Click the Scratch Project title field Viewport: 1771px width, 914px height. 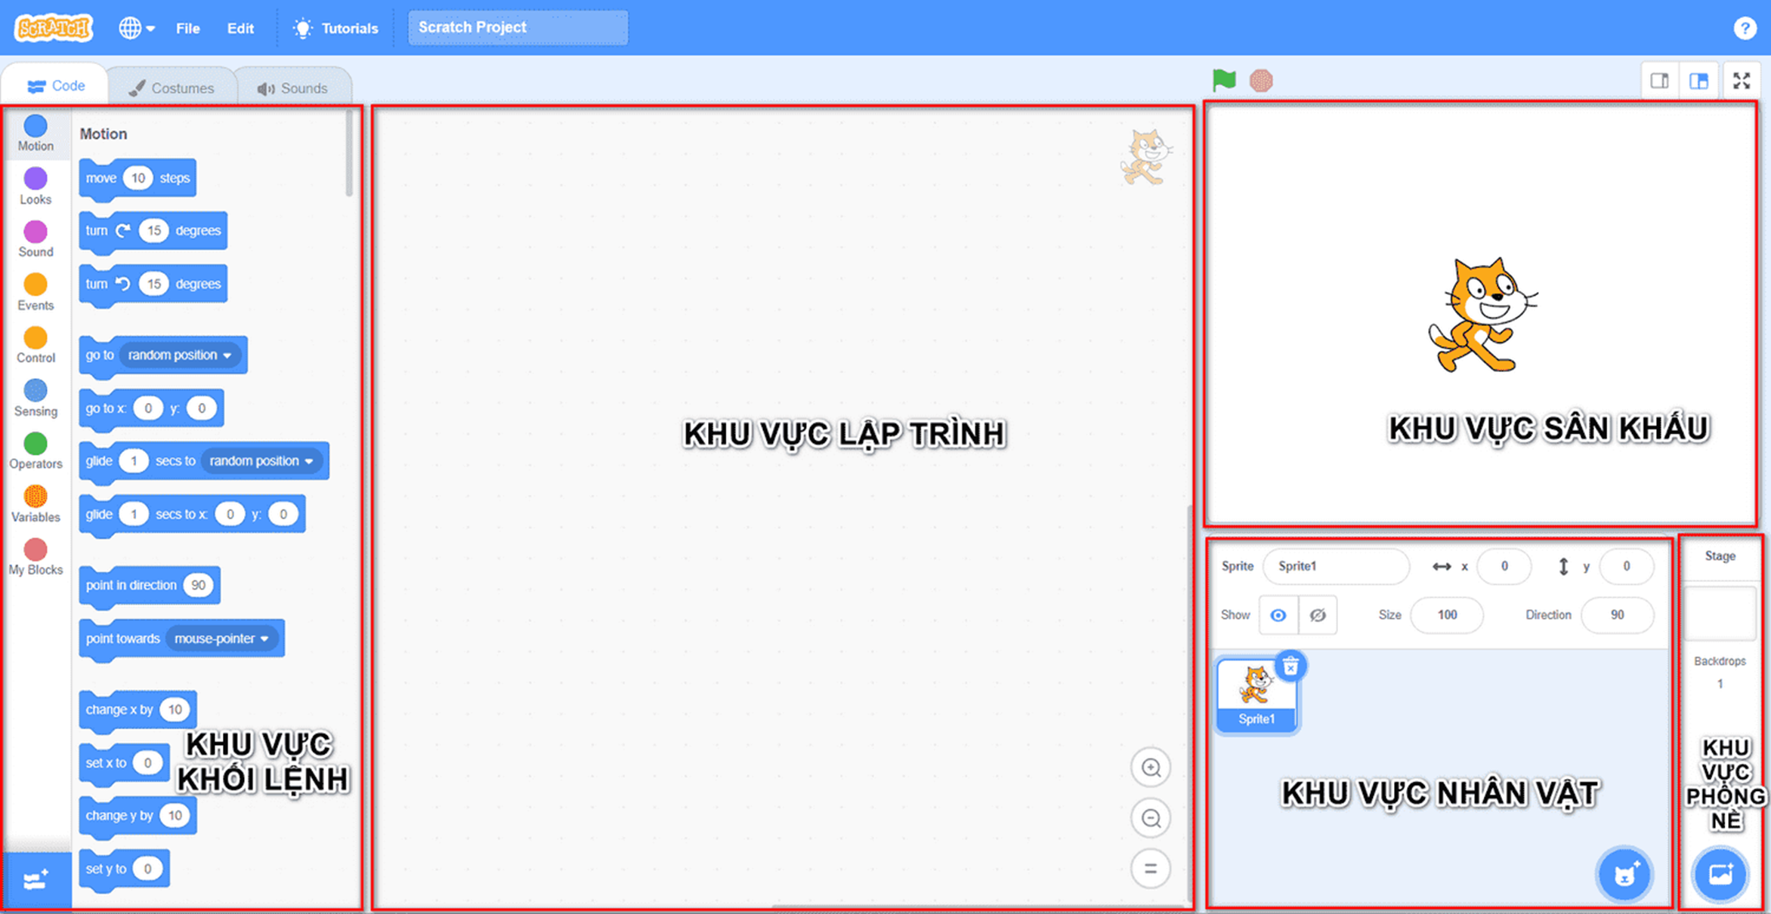click(518, 27)
